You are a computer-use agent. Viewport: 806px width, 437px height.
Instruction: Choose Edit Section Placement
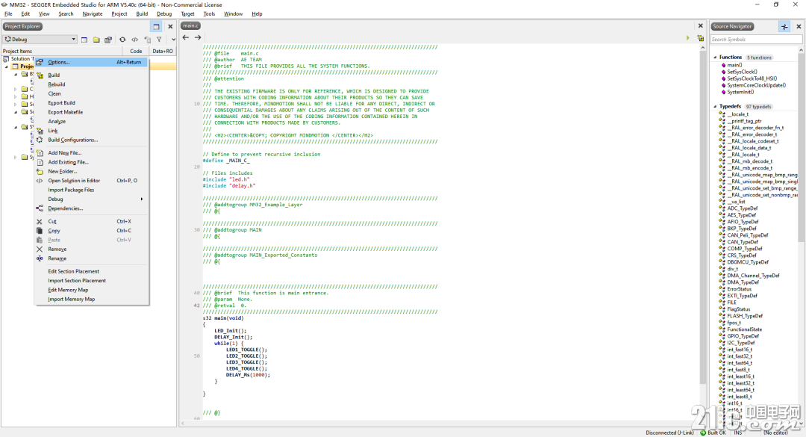pyautogui.click(x=73, y=271)
